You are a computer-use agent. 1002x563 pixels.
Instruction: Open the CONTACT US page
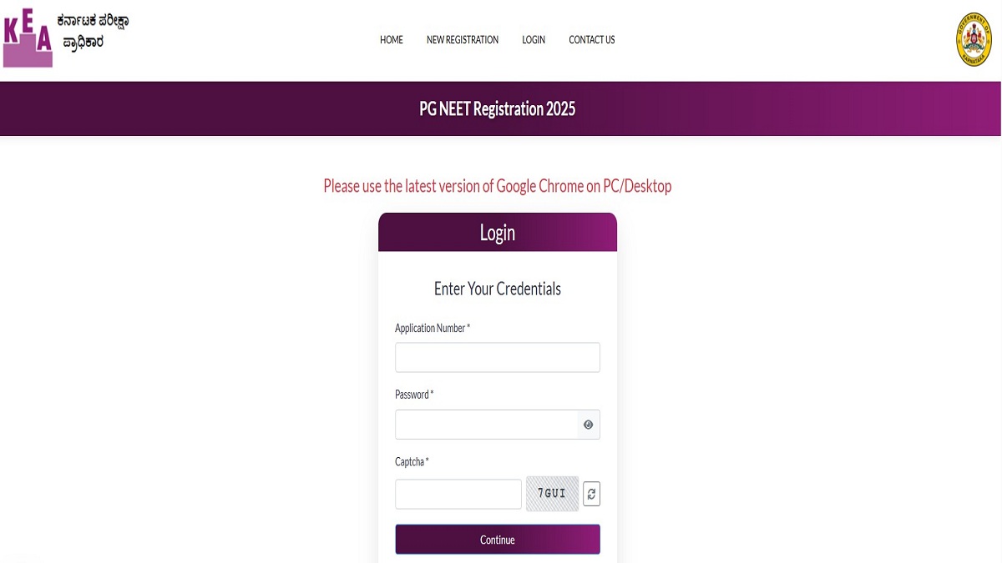point(592,40)
